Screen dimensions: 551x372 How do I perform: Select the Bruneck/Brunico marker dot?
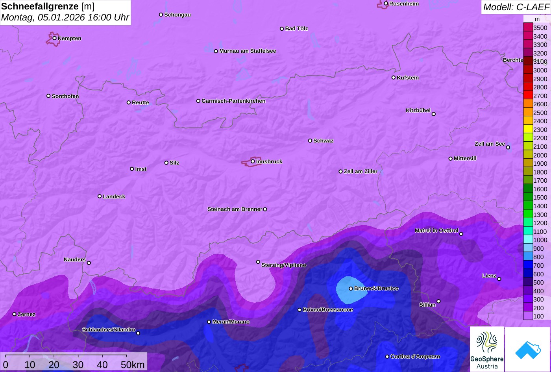pos(351,289)
